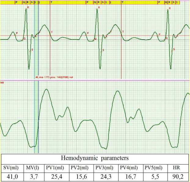
Task: Click the Q point marker of the first ECG complex
Action: pos(23,40)
